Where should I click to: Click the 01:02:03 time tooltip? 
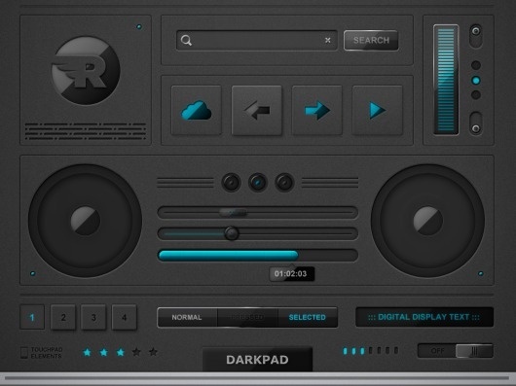[x=291, y=273]
